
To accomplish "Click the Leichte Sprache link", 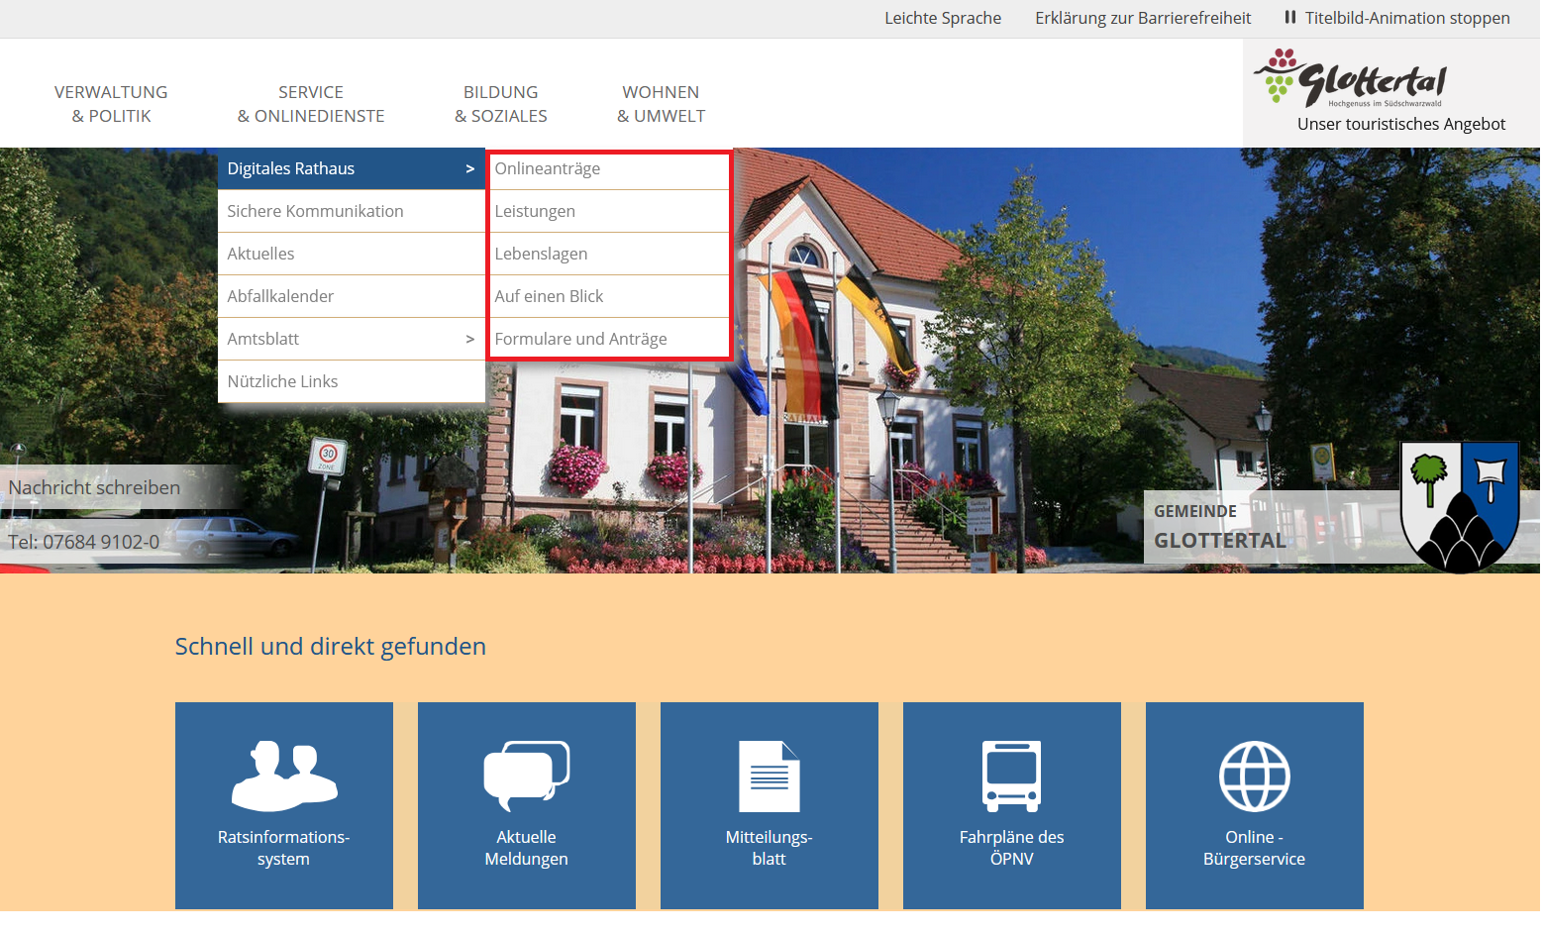I will [x=942, y=18].
